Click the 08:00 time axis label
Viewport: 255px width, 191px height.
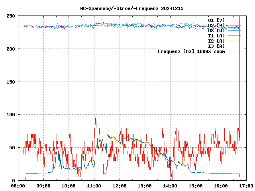point(18,186)
